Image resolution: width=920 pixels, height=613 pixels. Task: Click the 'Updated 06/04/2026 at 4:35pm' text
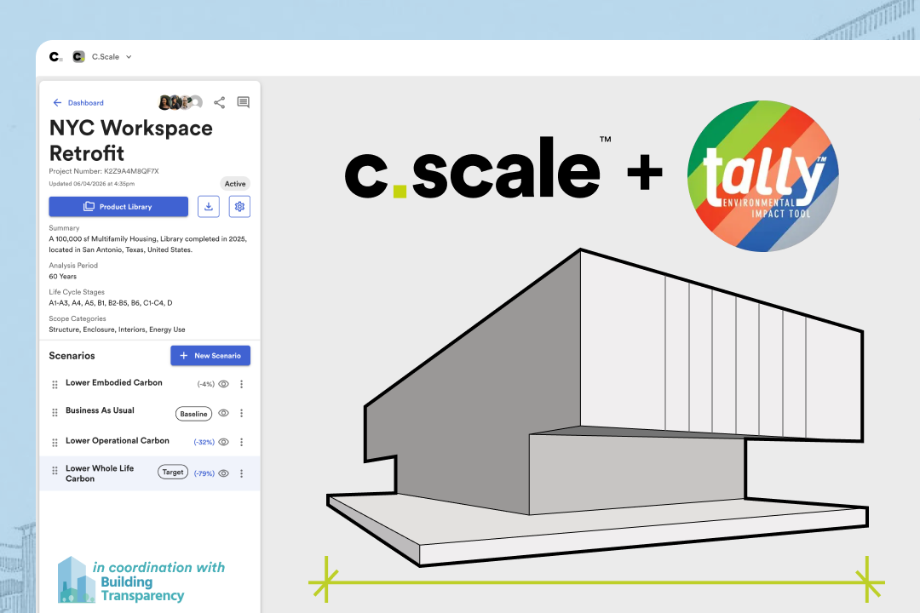(91, 184)
